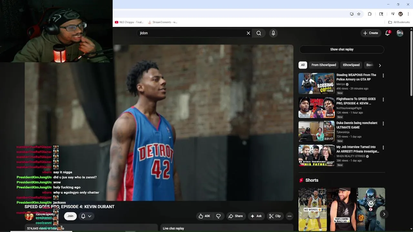Open options for Stealing WEAPONS video

pyautogui.click(x=383, y=75)
